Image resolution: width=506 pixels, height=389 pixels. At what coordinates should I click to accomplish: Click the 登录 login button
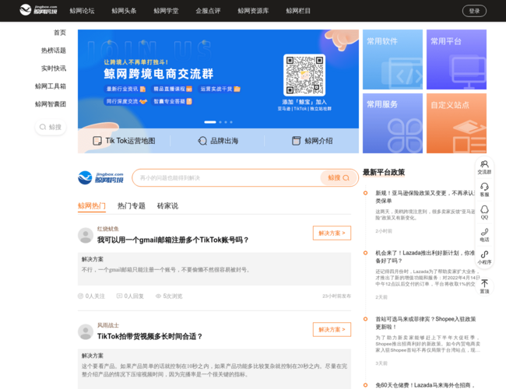click(474, 11)
